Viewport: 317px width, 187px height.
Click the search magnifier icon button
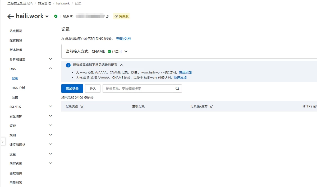tap(177, 88)
